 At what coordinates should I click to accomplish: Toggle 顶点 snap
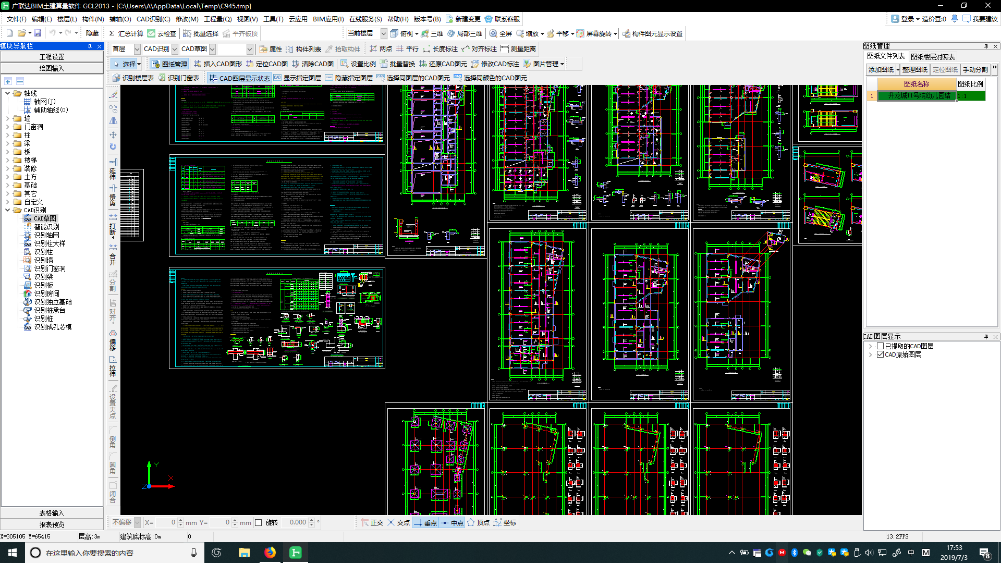[478, 522]
